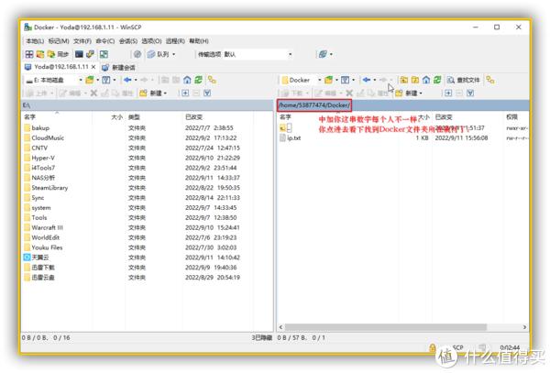Click 新建 in the remote panel toolbar
This screenshot has height=373, width=550.
pos(409,93)
